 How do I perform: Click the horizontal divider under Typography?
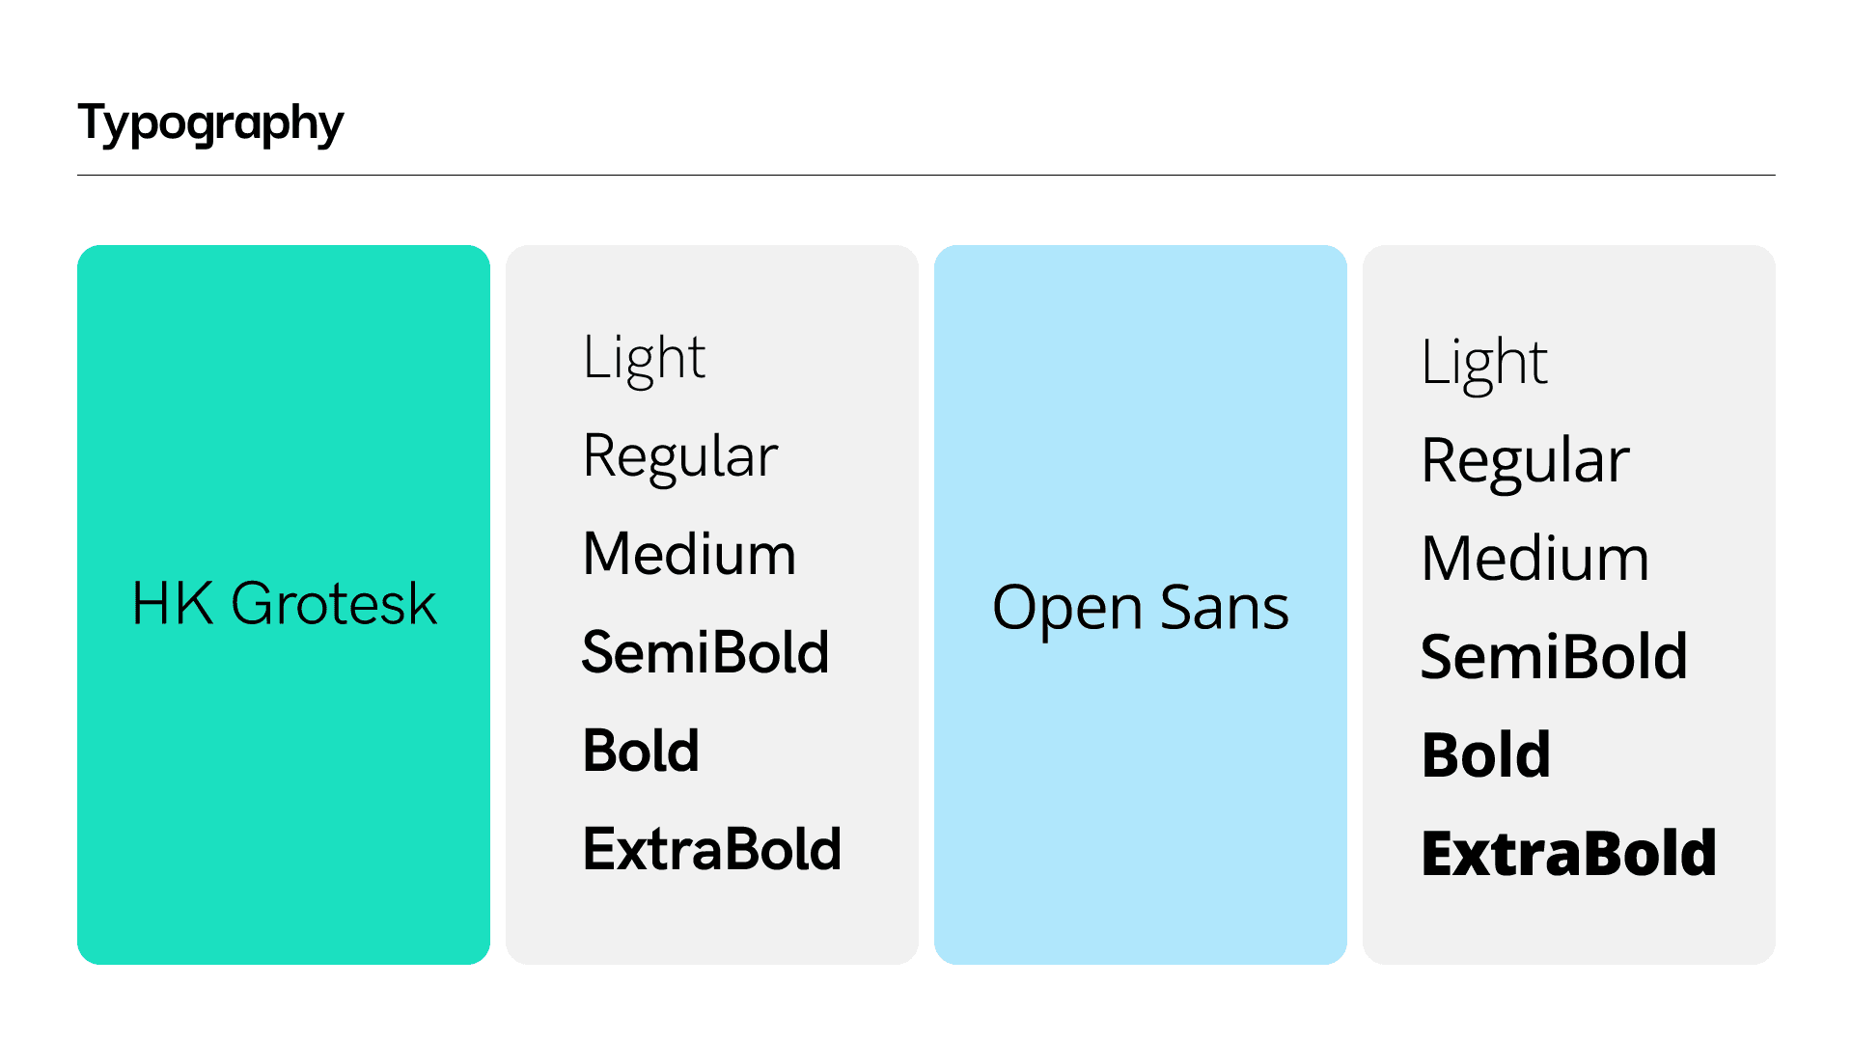tap(926, 175)
